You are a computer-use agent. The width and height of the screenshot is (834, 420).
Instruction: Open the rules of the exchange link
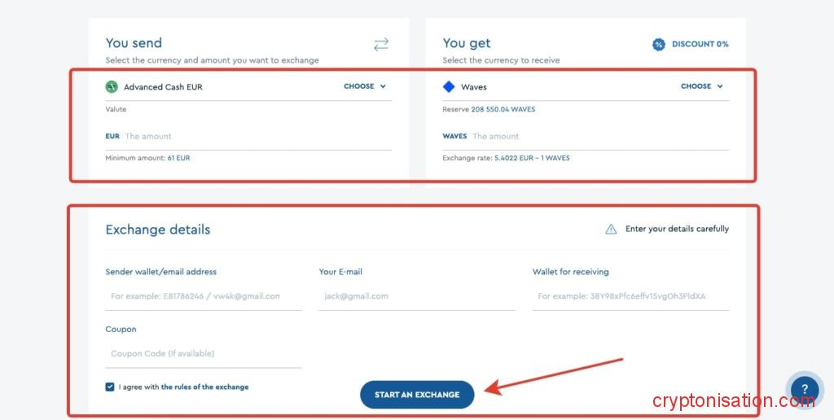pyautogui.click(x=204, y=387)
